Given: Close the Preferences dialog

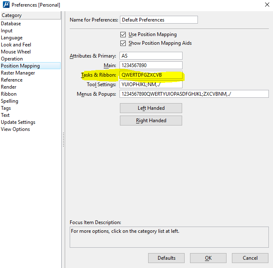Looking at the screenshot, I should pos(267,5).
